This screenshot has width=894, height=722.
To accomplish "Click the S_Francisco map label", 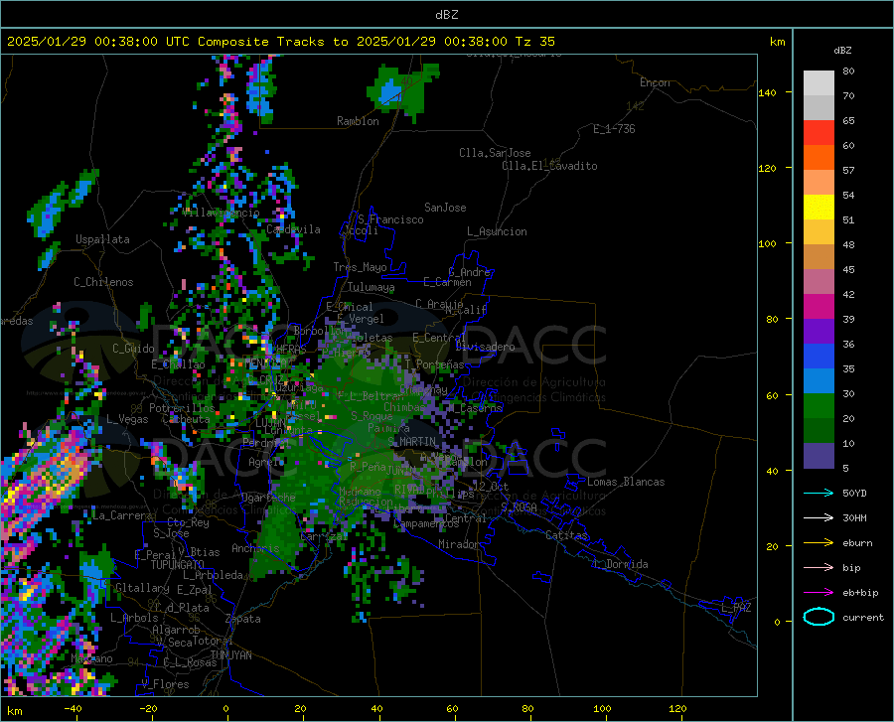I will pos(391,219).
